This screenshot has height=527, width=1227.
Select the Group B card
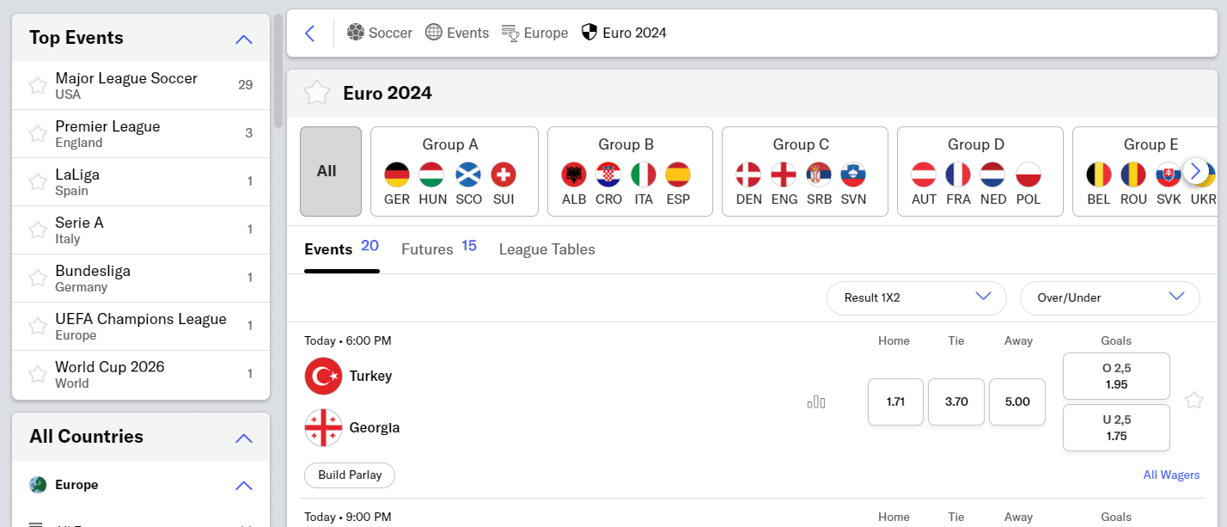tap(629, 171)
